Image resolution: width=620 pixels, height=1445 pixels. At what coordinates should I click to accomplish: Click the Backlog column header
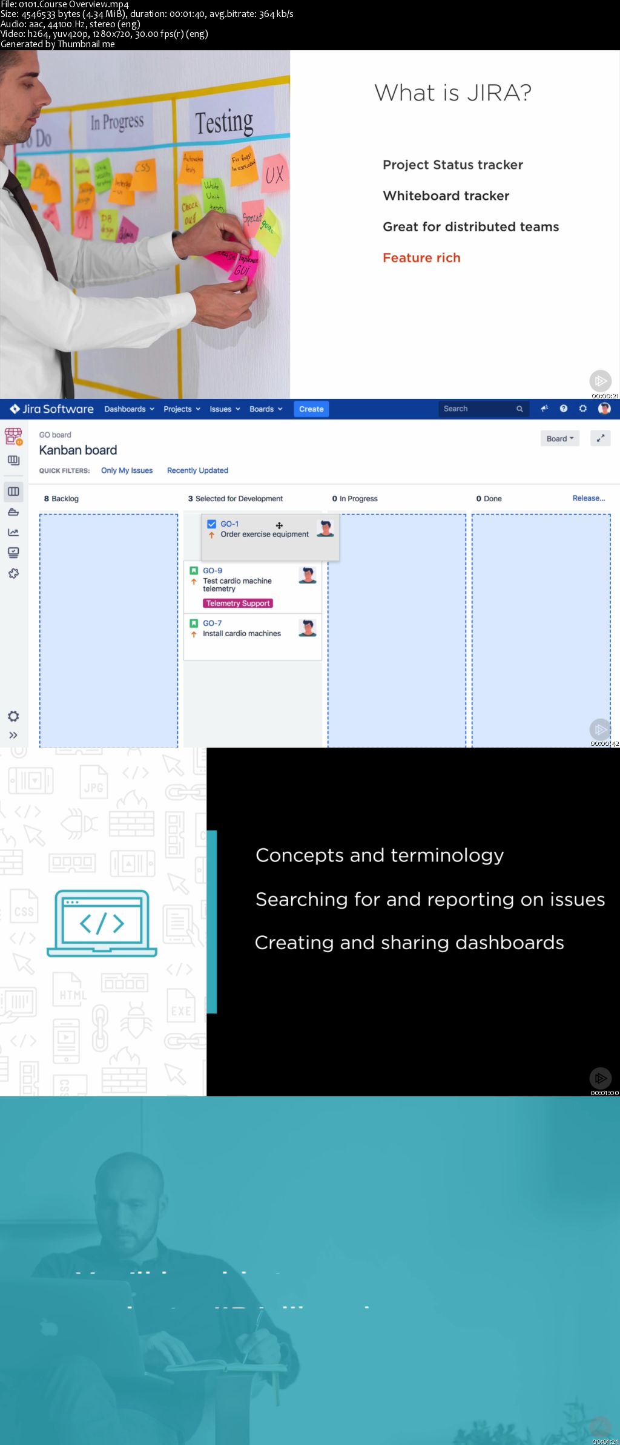(x=61, y=499)
